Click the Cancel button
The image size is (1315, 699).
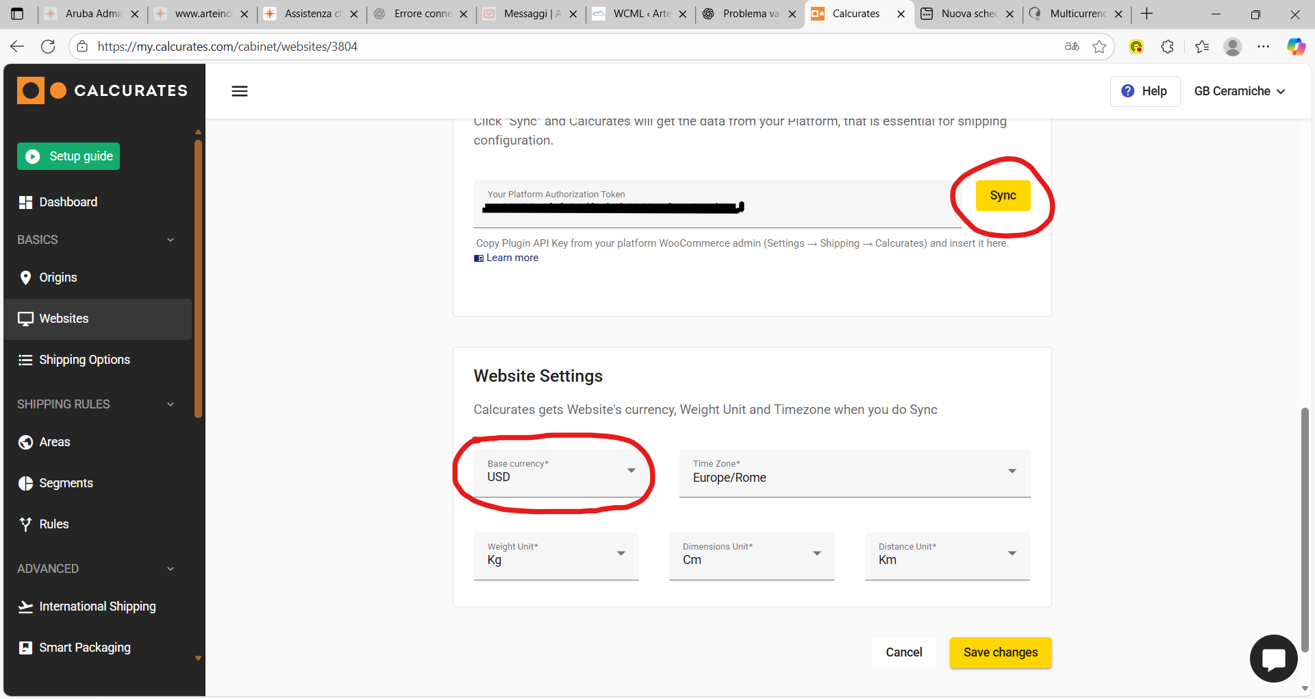click(904, 652)
